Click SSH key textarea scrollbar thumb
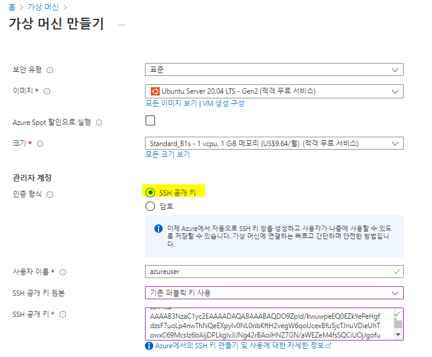 (x=398, y=323)
